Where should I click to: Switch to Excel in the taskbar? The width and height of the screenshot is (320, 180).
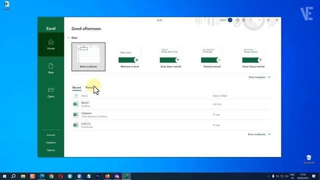click(126, 176)
